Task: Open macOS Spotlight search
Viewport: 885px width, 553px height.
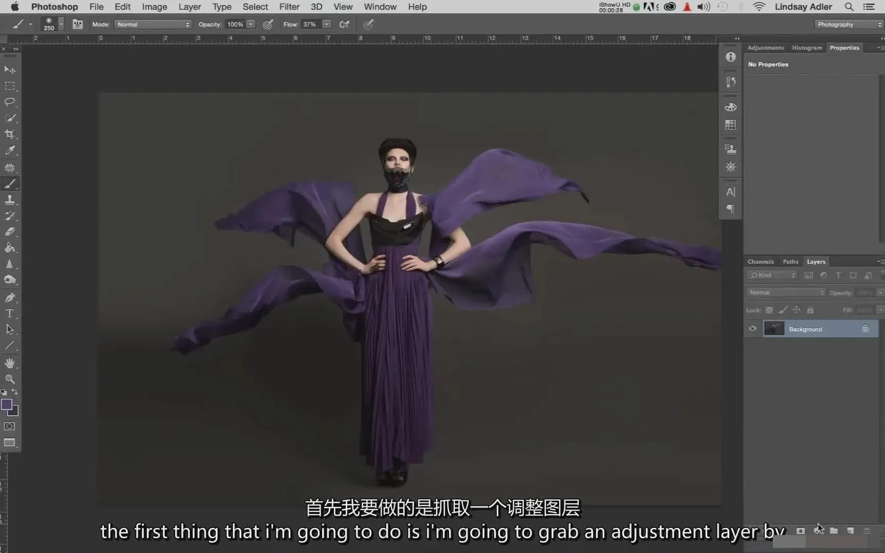Action: point(849,7)
